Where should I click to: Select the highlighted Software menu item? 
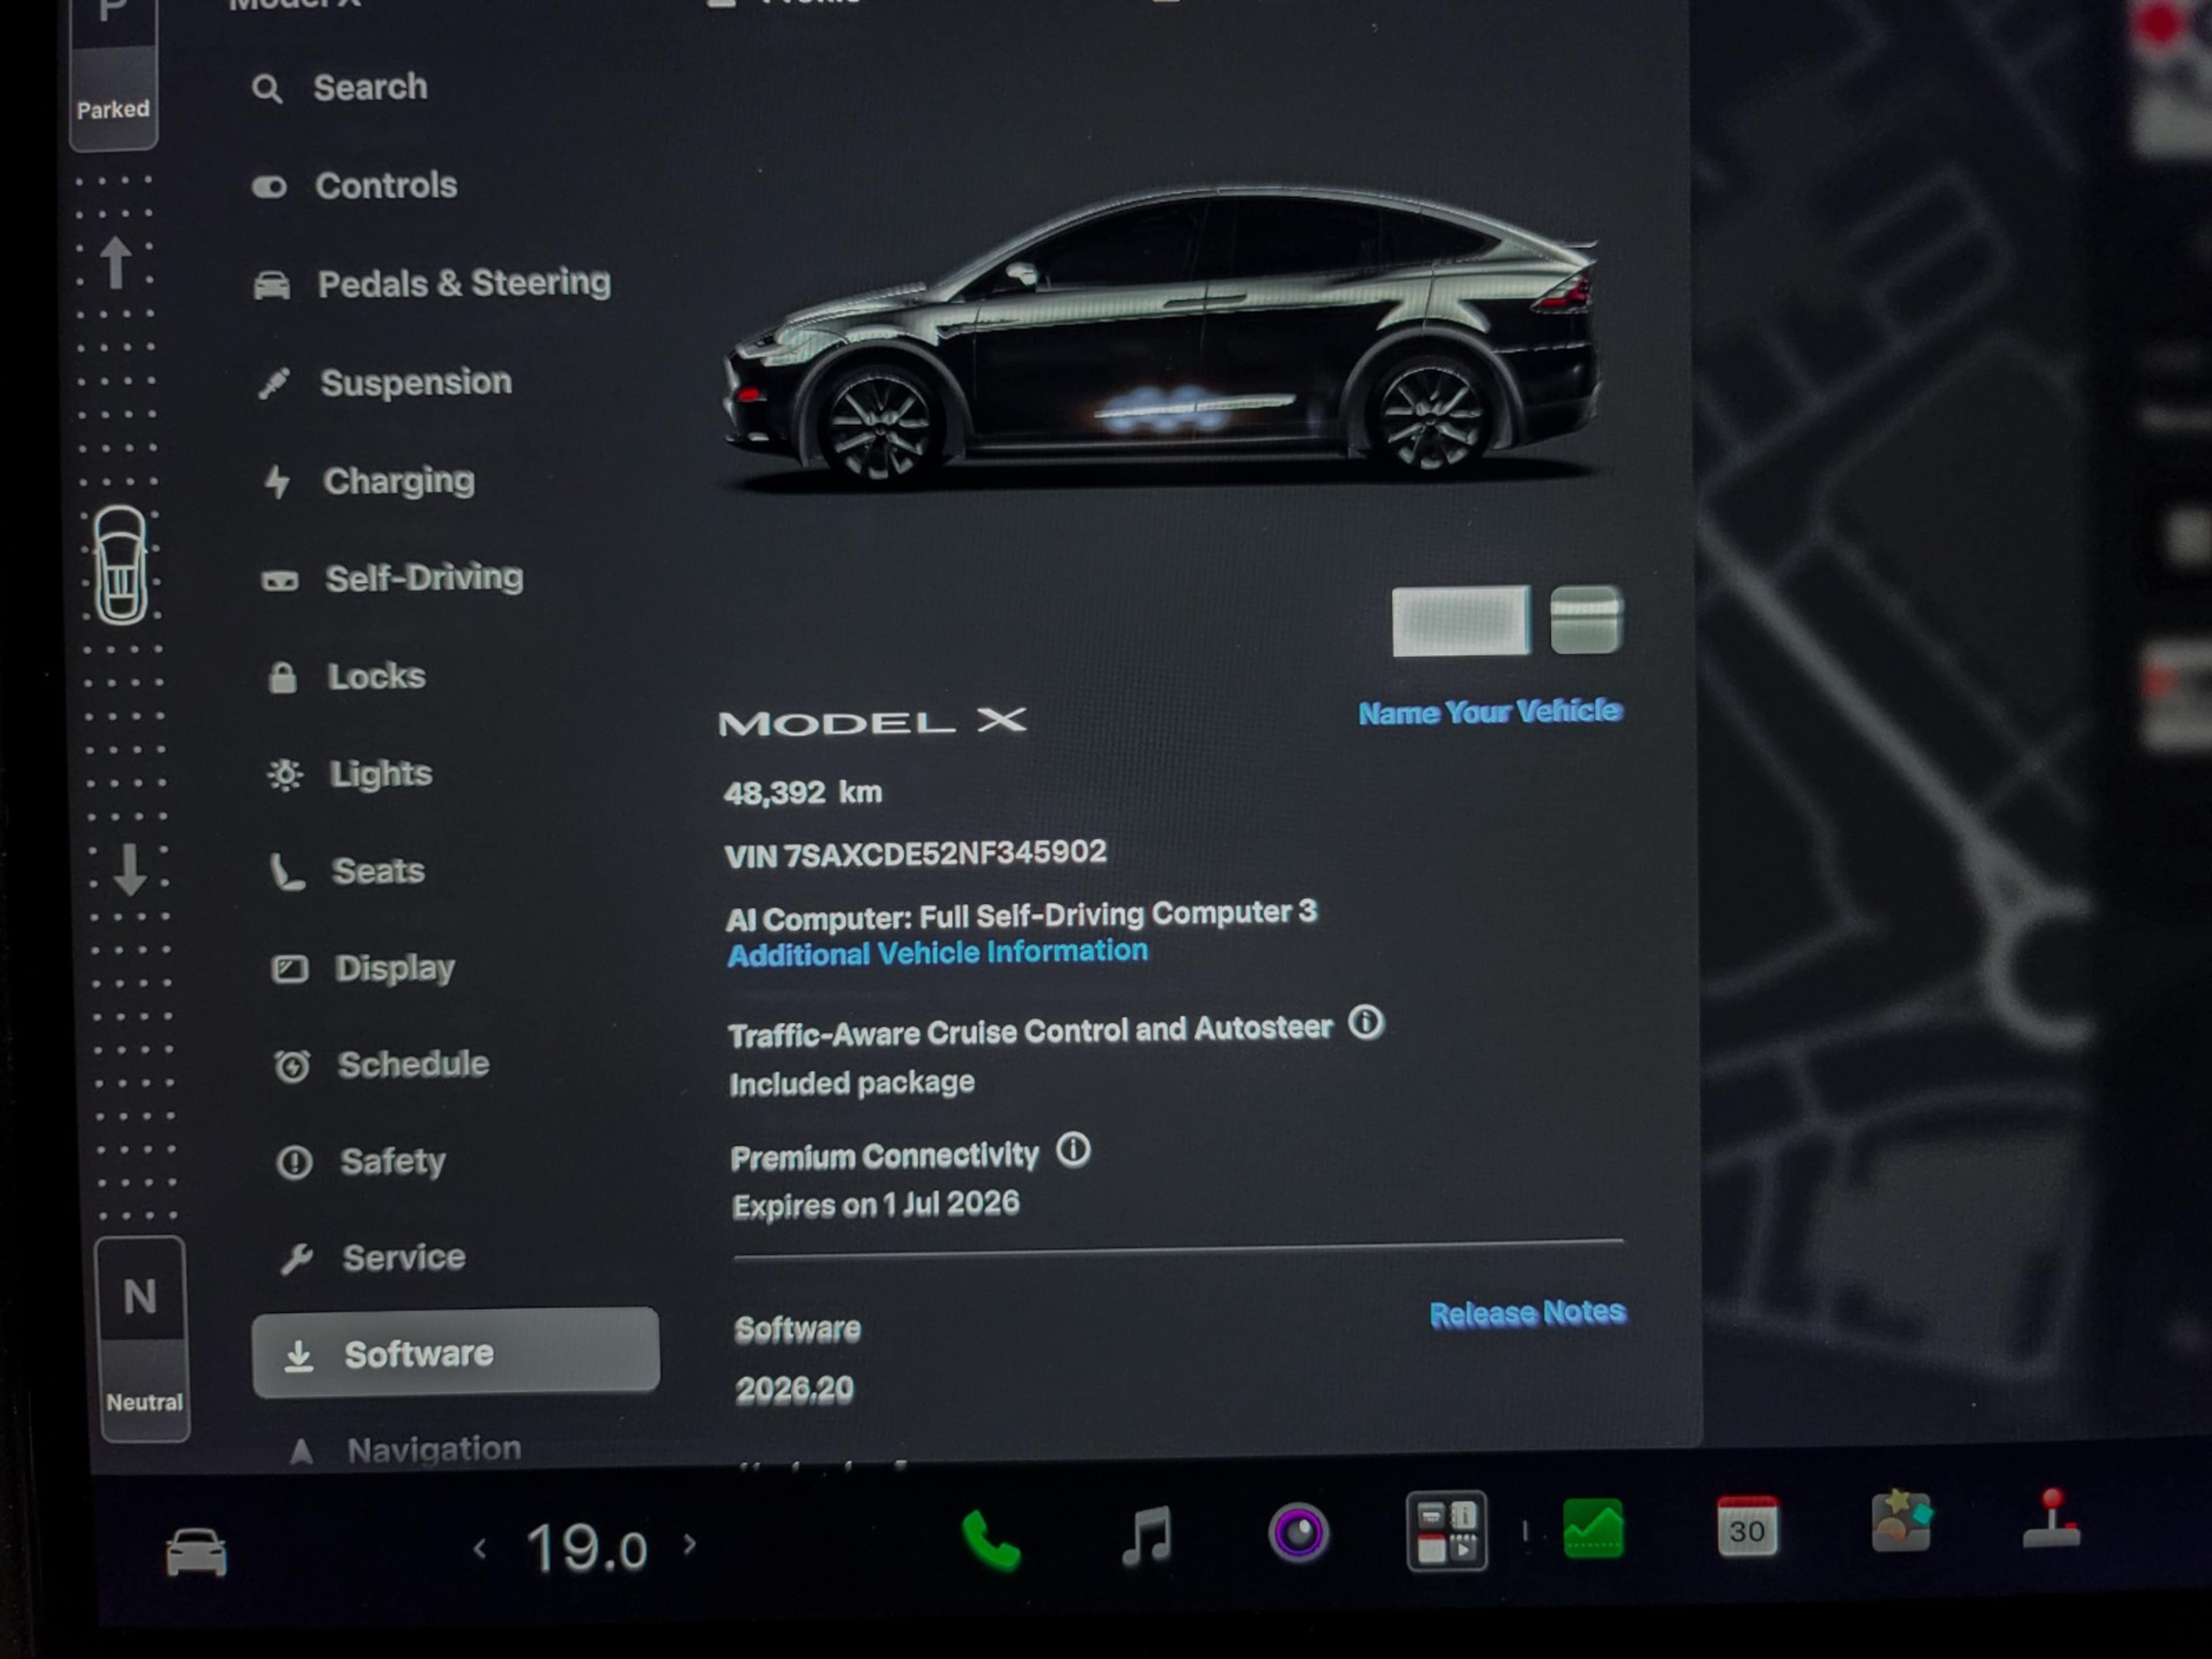click(x=455, y=1353)
